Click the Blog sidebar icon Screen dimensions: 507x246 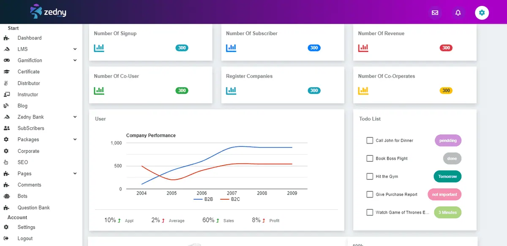6,106
